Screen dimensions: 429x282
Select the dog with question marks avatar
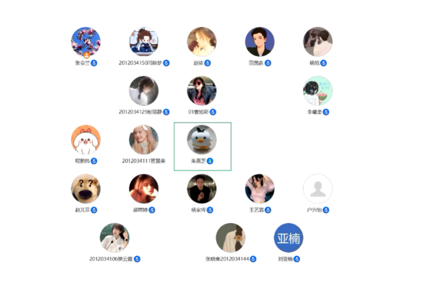click(86, 189)
